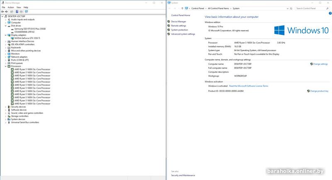Click Control Panel in the breadcrumb path

(198, 8)
